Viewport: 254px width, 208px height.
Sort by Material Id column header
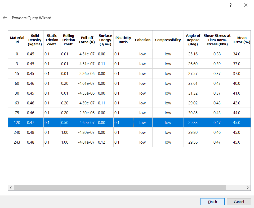17,40
